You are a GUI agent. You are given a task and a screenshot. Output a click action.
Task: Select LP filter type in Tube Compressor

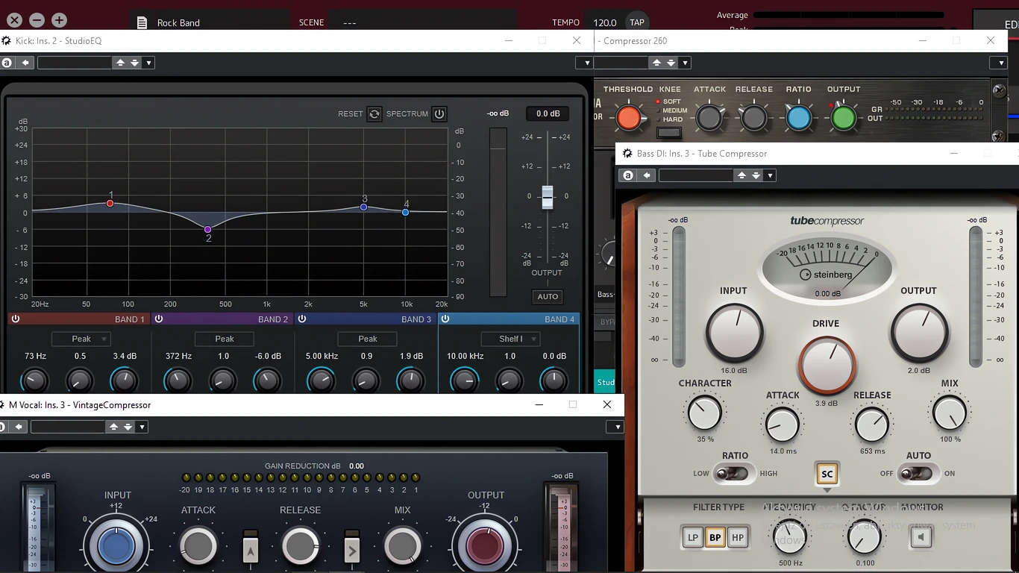pos(693,537)
